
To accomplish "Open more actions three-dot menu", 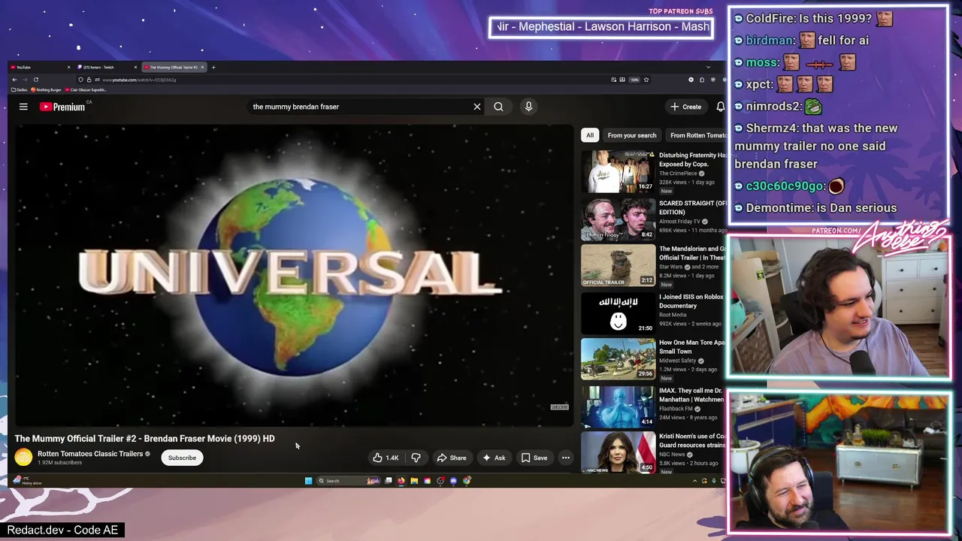I will click(x=566, y=458).
